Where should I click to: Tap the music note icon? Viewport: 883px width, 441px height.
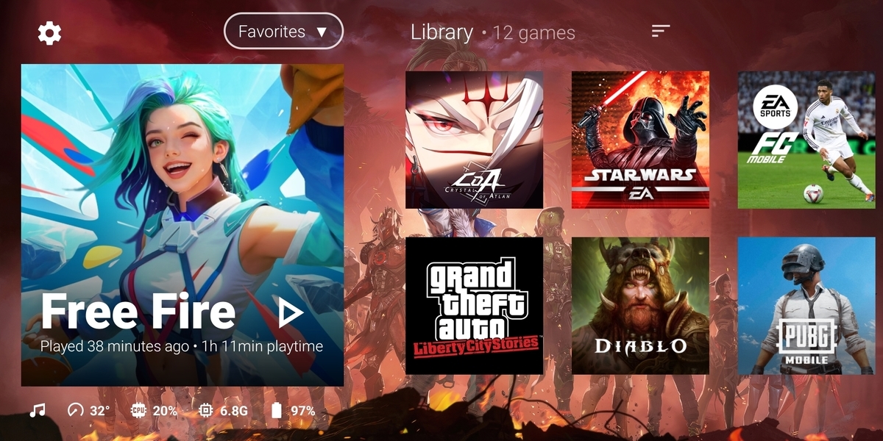38,410
